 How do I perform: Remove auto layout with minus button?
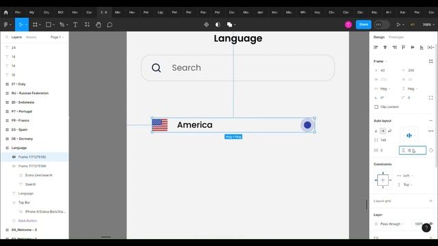[x=430, y=121]
